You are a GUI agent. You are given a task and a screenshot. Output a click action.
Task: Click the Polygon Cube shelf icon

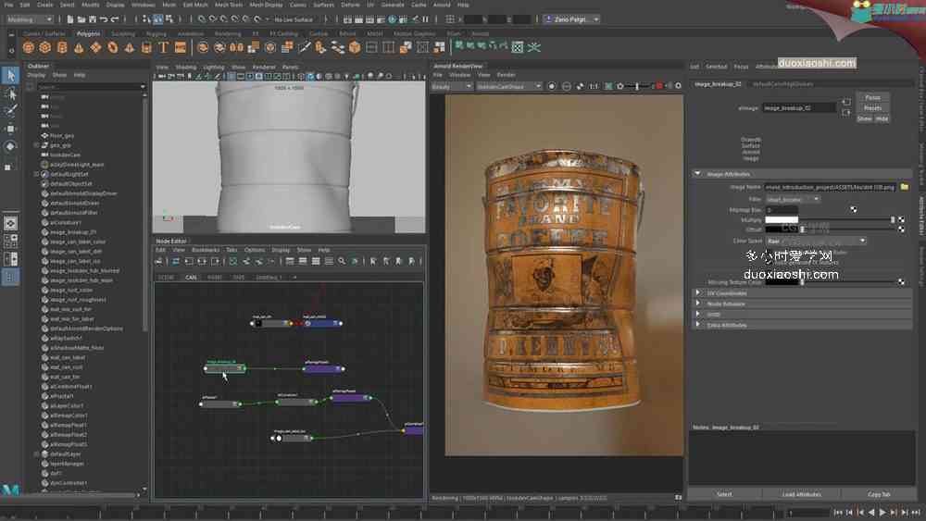tap(44, 47)
